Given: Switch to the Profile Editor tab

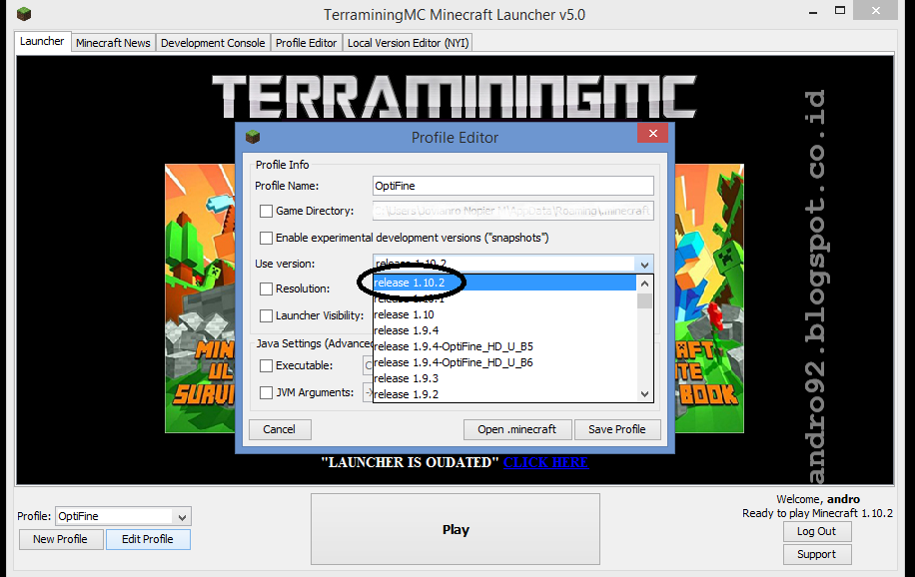Looking at the screenshot, I should tap(307, 43).
